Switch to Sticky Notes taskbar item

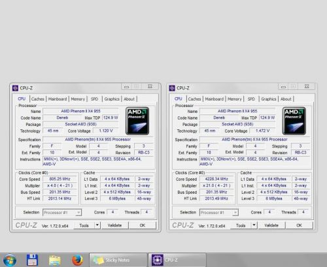coord(118,260)
